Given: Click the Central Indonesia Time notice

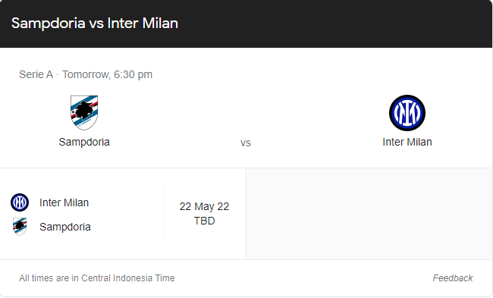Looking at the screenshot, I should click(97, 278).
